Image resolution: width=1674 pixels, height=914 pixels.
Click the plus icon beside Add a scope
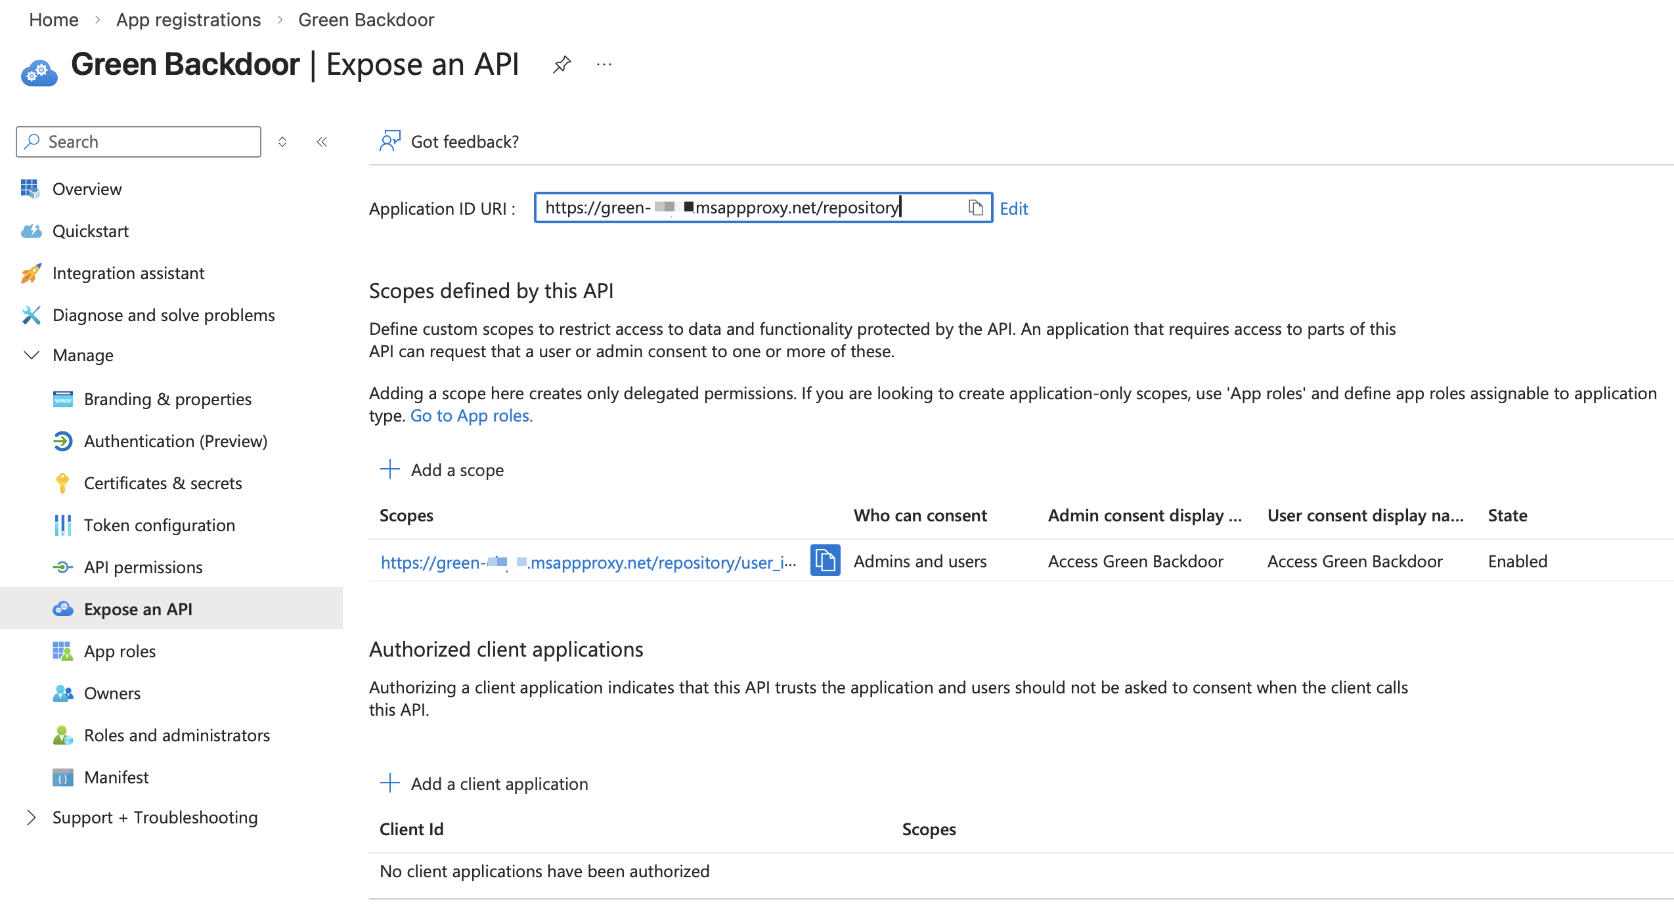point(390,469)
